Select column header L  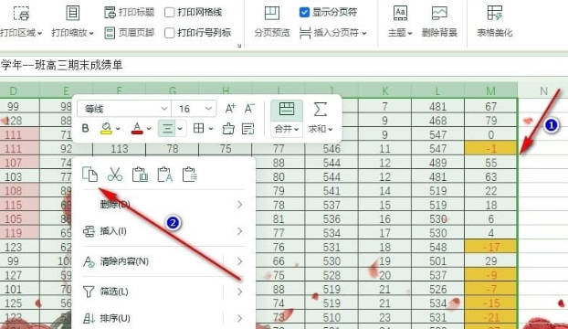pos(437,90)
